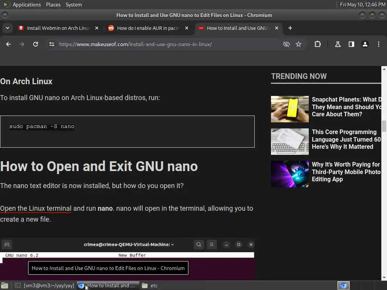Go back to the previous page

[8, 44]
